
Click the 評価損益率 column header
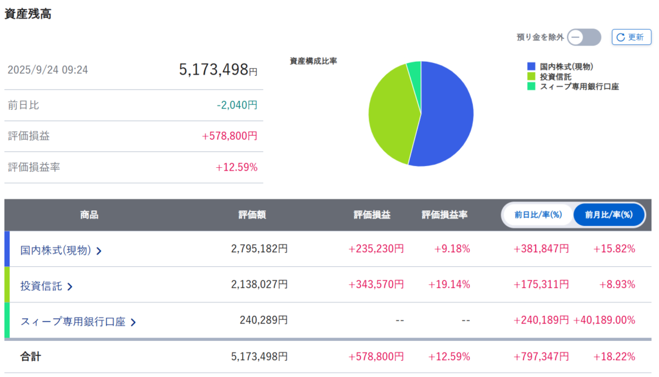[x=444, y=215]
